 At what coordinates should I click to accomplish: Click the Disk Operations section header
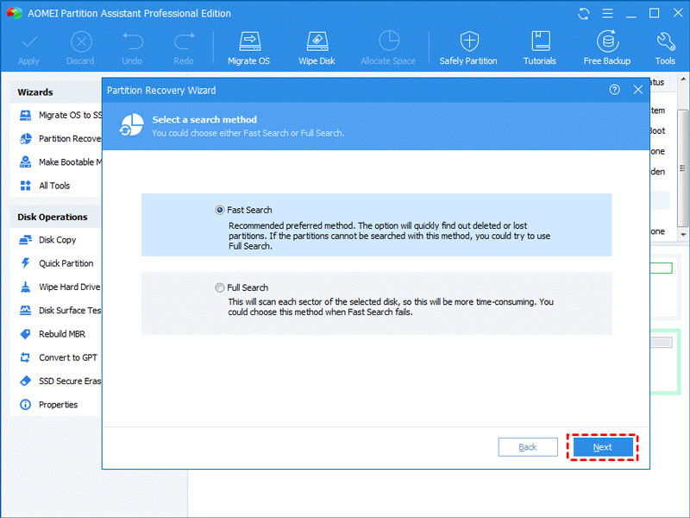coord(53,217)
